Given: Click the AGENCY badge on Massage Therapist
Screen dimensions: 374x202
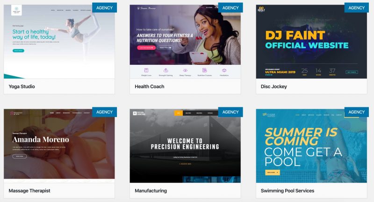Looking at the screenshot, I should coord(104,112).
